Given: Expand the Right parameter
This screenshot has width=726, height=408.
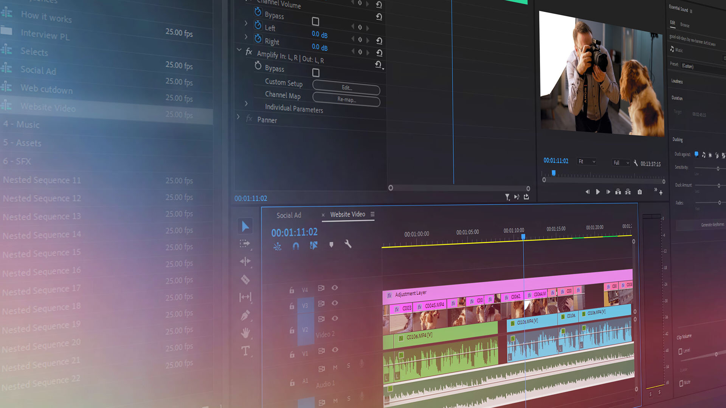Looking at the screenshot, I should (x=246, y=37).
